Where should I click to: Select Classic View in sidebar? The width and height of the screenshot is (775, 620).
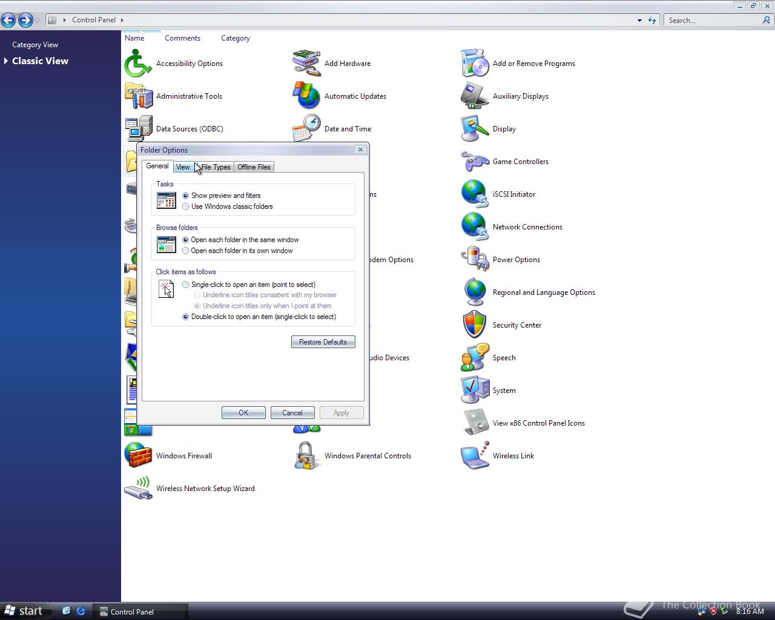[x=40, y=61]
